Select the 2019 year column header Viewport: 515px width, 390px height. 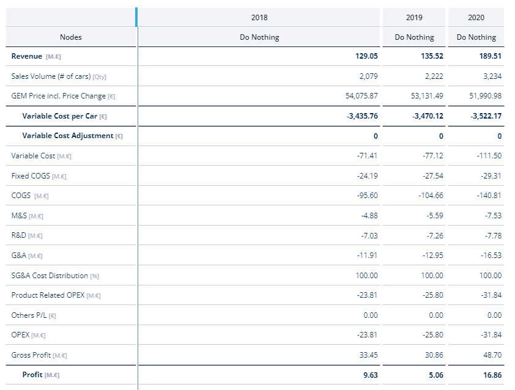[x=414, y=18]
